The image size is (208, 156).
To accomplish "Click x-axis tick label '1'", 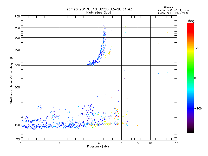I will click(x=21, y=143).
